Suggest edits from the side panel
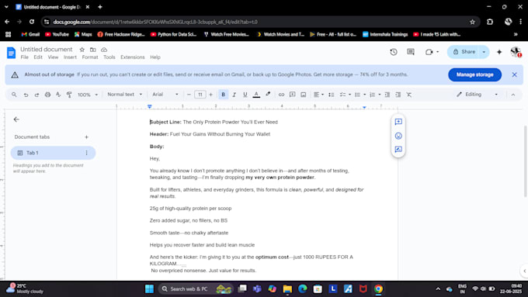The height and width of the screenshot is (297, 528). (398, 149)
